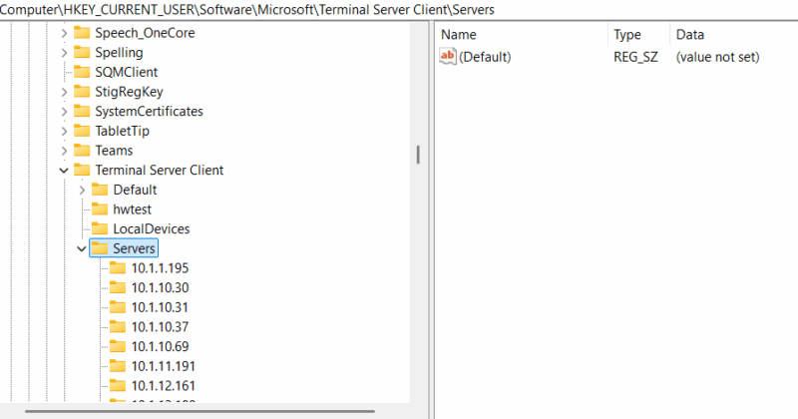The width and height of the screenshot is (798, 419).
Task: Click the Teams folder icon
Action: point(82,151)
